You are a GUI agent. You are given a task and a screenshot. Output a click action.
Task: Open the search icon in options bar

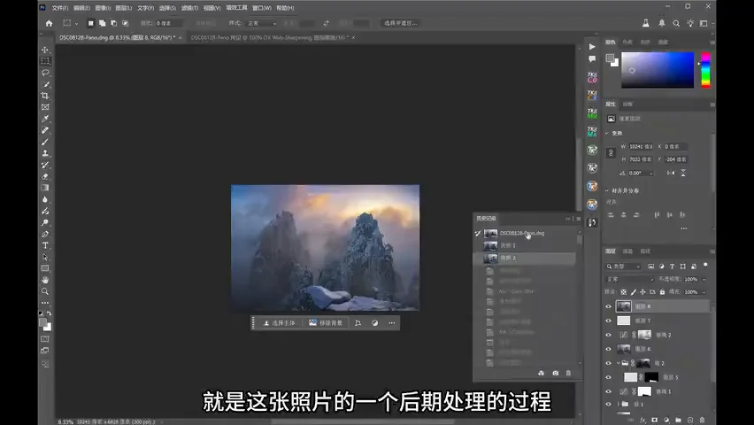(676, 23)
